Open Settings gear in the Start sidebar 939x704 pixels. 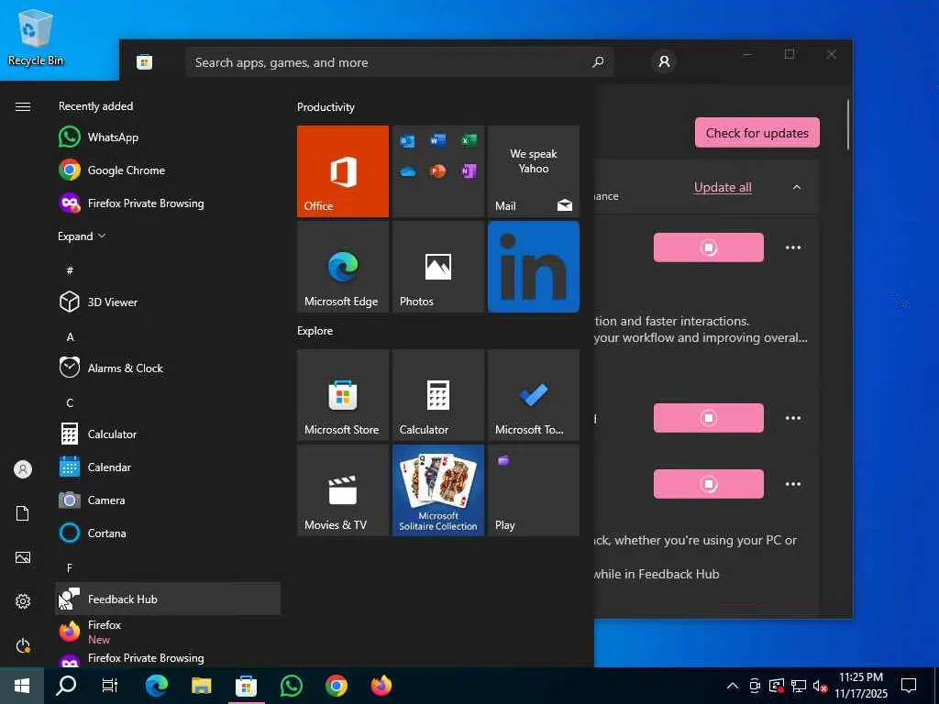coord(23,601)
